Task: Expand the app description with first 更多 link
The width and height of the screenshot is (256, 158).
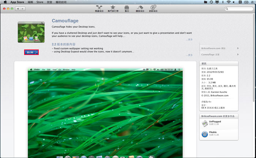Action: pos(189,40)
